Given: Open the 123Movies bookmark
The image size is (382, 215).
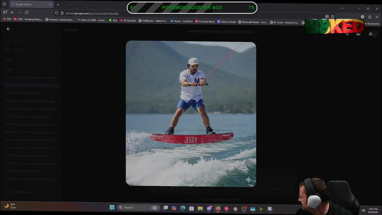Looking at the screenshot, I should [x=153, y=21].
